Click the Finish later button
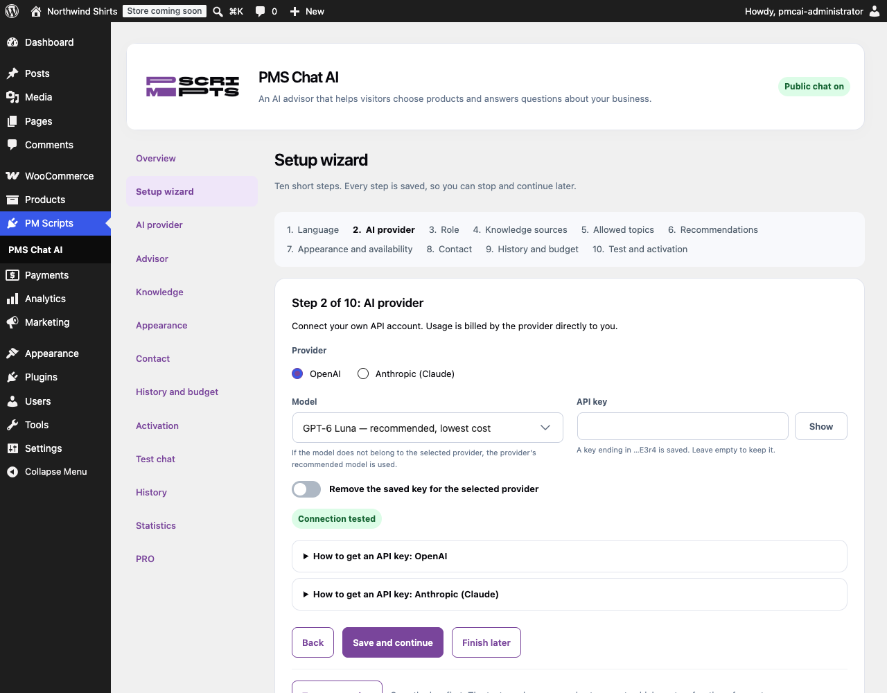The image size is (887, 693). point(486,642)
